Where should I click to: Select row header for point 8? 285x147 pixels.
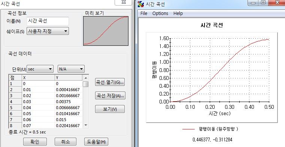click(15, 126)
